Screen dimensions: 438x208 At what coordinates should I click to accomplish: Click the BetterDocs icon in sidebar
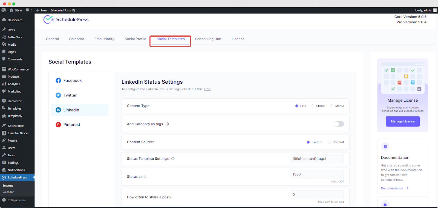(x=4, y=37)
